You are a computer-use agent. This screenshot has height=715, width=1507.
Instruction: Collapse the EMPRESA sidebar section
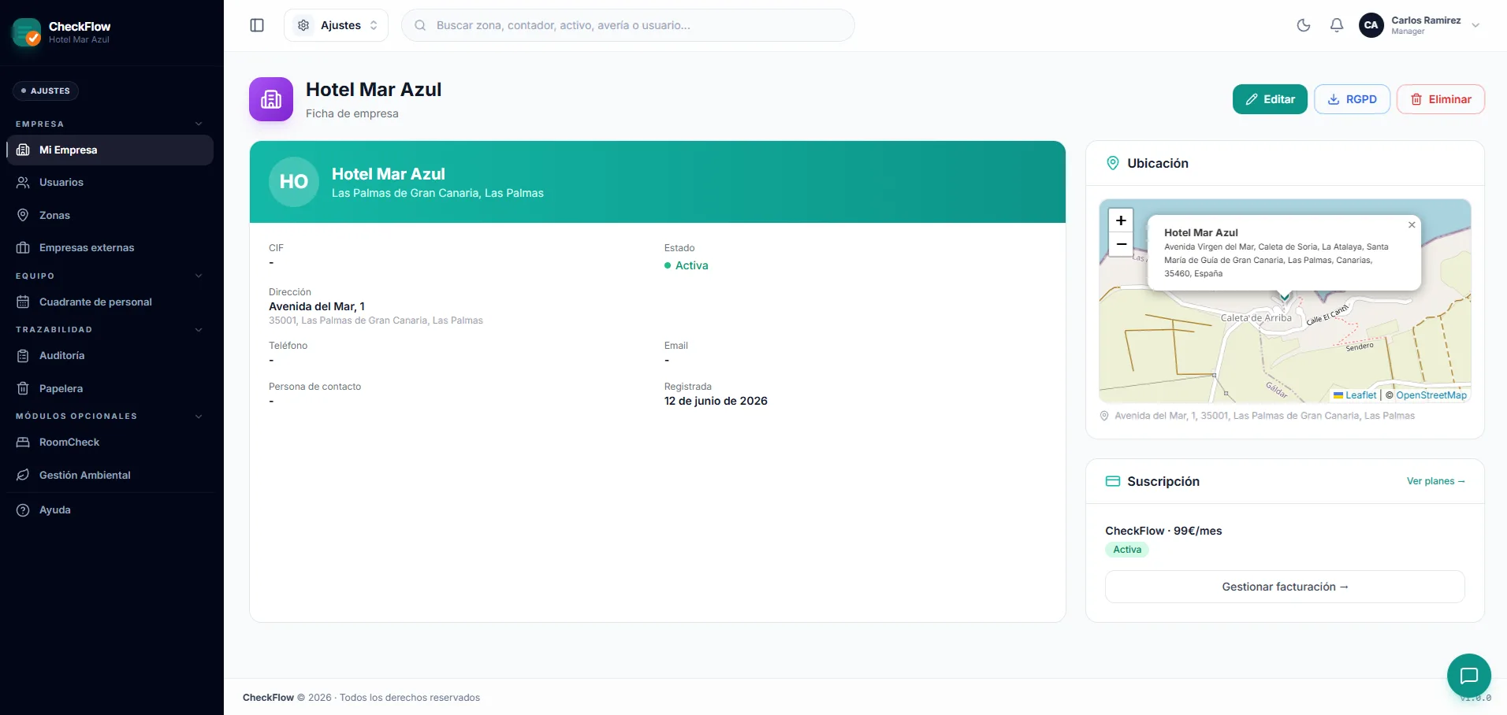pyautogui.click(x=199, y=124)
